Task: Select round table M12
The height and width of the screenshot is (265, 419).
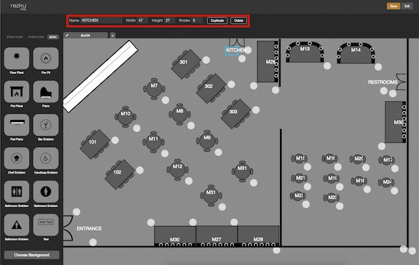Action: tap(177, 169)
